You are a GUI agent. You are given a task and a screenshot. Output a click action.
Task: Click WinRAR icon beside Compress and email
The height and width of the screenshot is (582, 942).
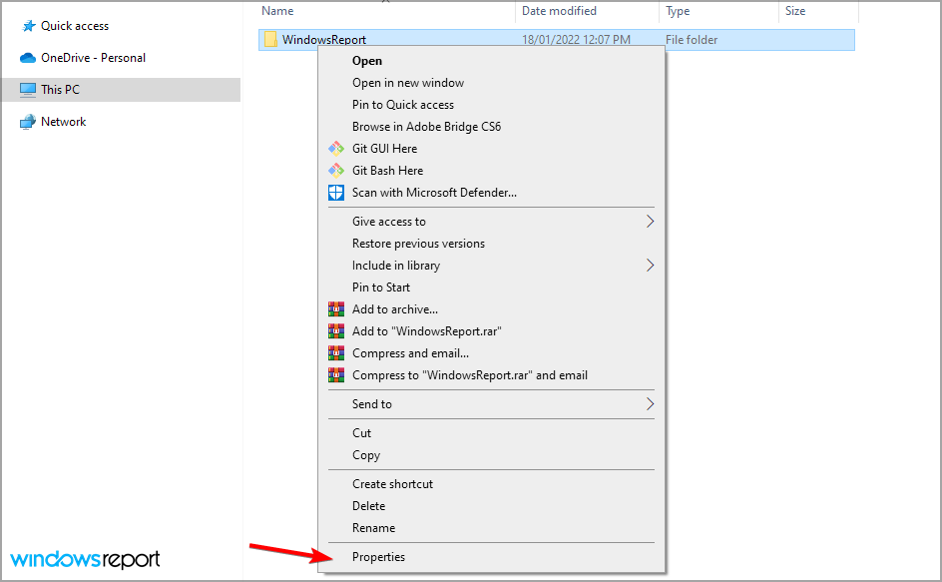coord(335,353)
